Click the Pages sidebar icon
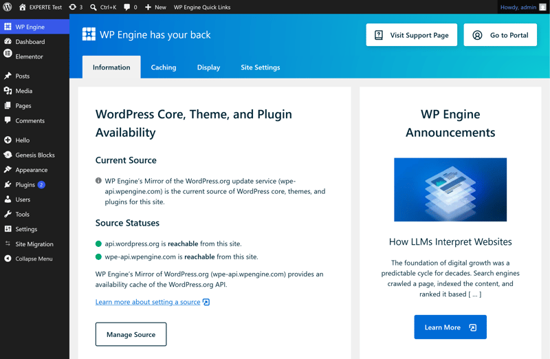The height and width of the screenshot is (359, 550). (8, 105)
